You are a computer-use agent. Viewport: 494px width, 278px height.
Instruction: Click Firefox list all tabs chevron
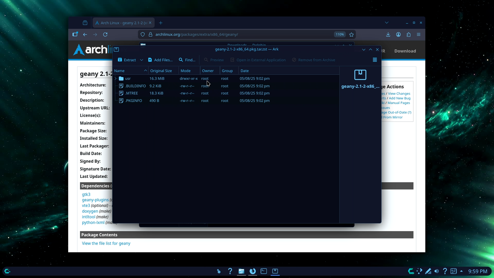pyautogui.click(x=387, y=23)
